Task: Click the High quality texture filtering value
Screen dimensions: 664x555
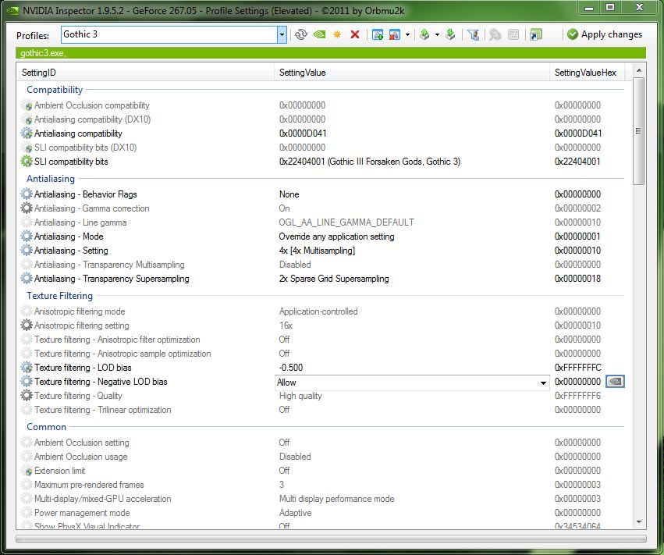Action: [x=300, y=396]
